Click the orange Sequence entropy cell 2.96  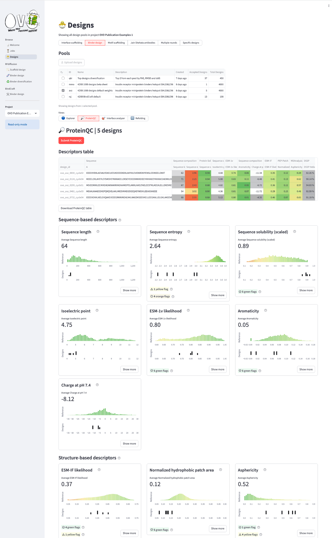pos(192,173)
